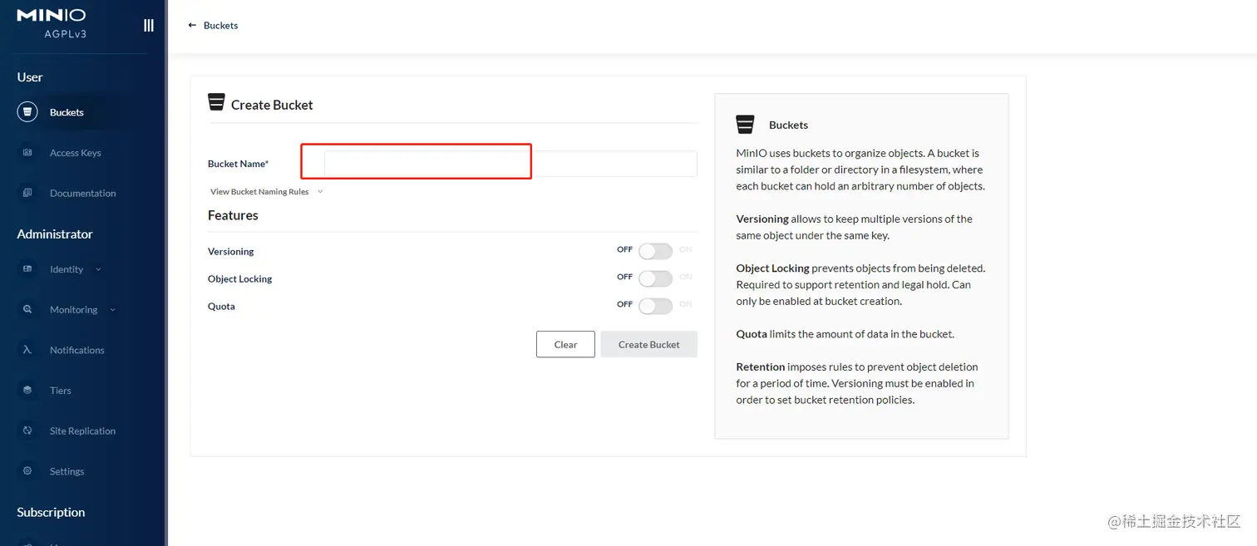Open Buckets in the sidebar
Viewport: 1257px width, 546px height.
(x=67, y=112)
